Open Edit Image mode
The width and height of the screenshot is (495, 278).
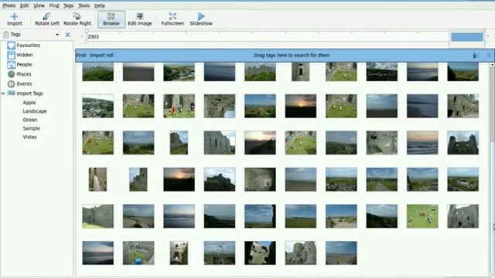[139, 19]
